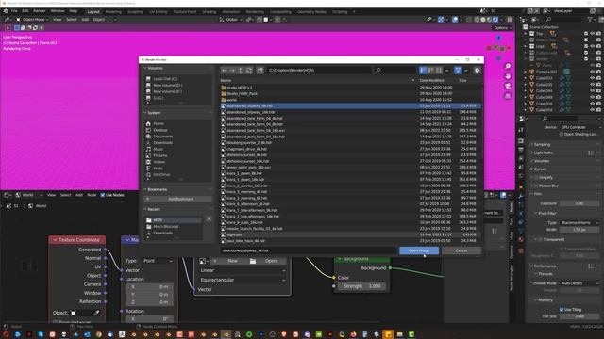Screen dimensions: 604x339
Task: Open the Equirectangular projection dropdown
Action: 243,281
